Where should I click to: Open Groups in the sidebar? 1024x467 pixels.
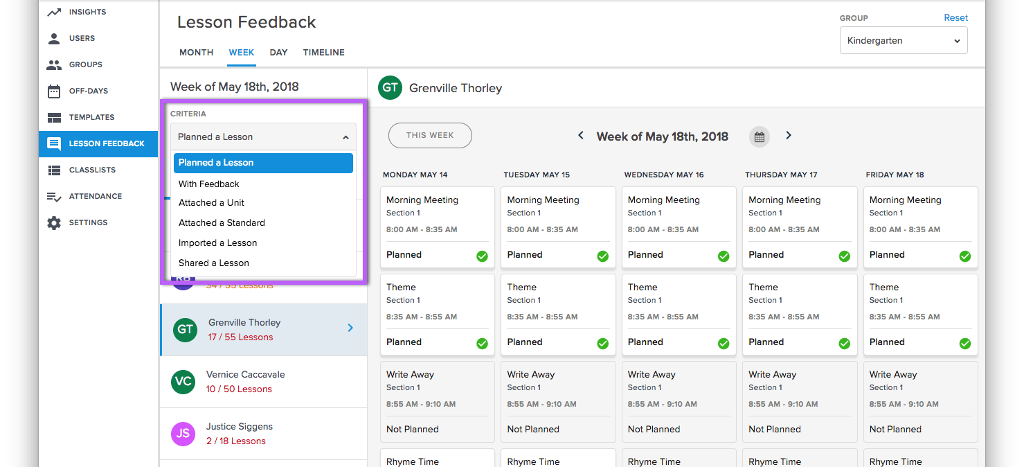coord(98,64)
